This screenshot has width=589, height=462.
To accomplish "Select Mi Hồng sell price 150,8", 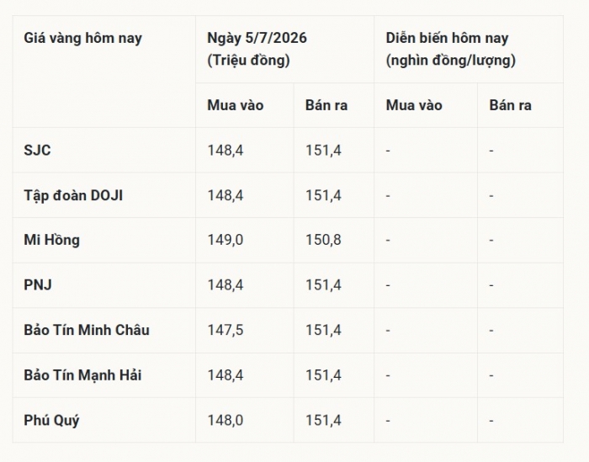I will coord(323,240).
